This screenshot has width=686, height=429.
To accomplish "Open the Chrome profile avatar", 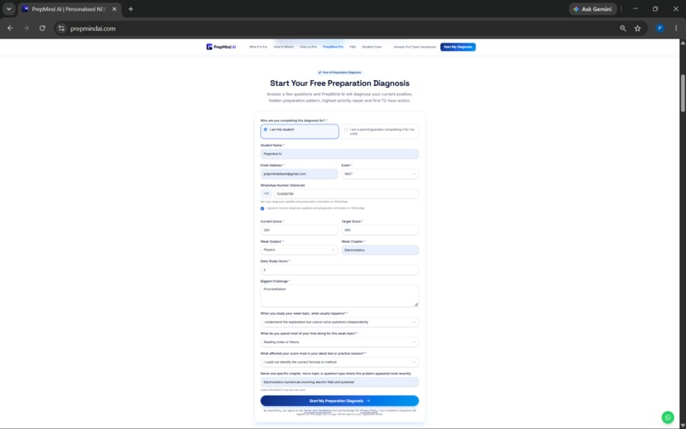I will 660,28.
